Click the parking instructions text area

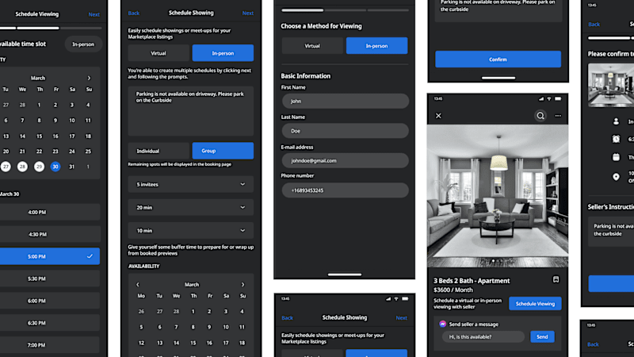click(x=191, y=111)
